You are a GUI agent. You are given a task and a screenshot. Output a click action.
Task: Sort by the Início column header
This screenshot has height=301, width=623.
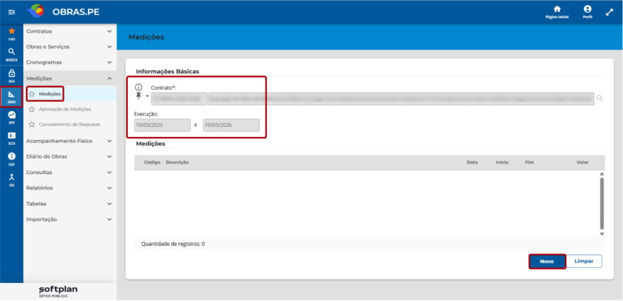tap(503, 162)
